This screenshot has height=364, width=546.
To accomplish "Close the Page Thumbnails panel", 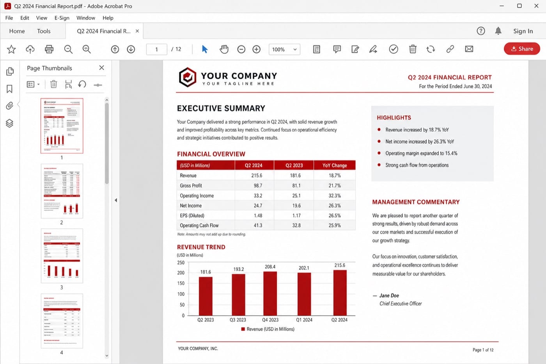I will tap(102, 68).
